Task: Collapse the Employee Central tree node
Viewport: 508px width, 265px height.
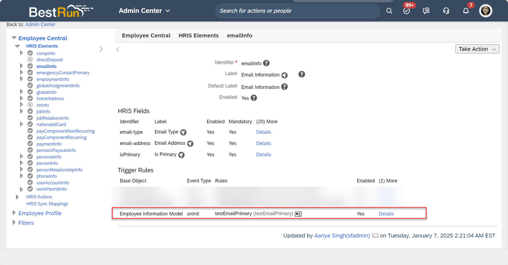Action: tap(14, 38)
